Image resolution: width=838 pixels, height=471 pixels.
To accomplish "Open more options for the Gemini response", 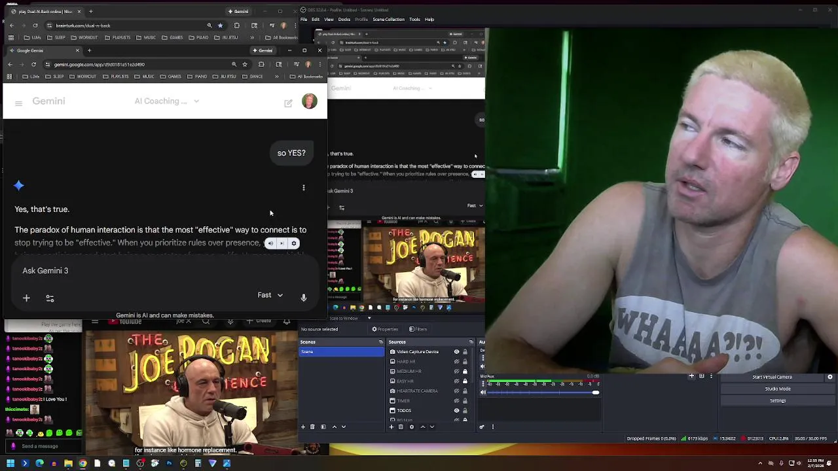I will pyautogui.click(x=303, y=188).
